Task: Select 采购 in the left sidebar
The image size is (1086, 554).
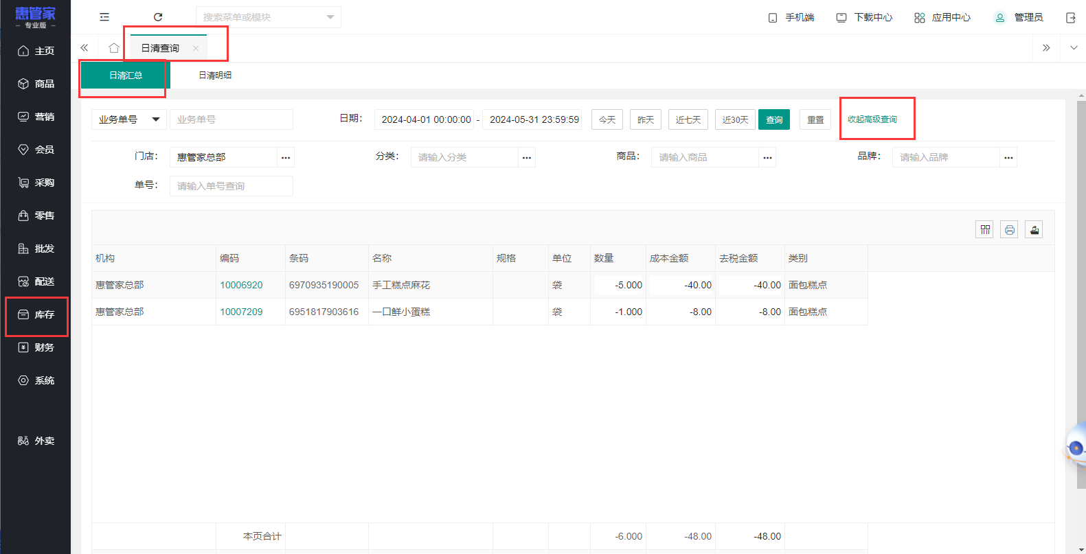Action: point(36,183)
